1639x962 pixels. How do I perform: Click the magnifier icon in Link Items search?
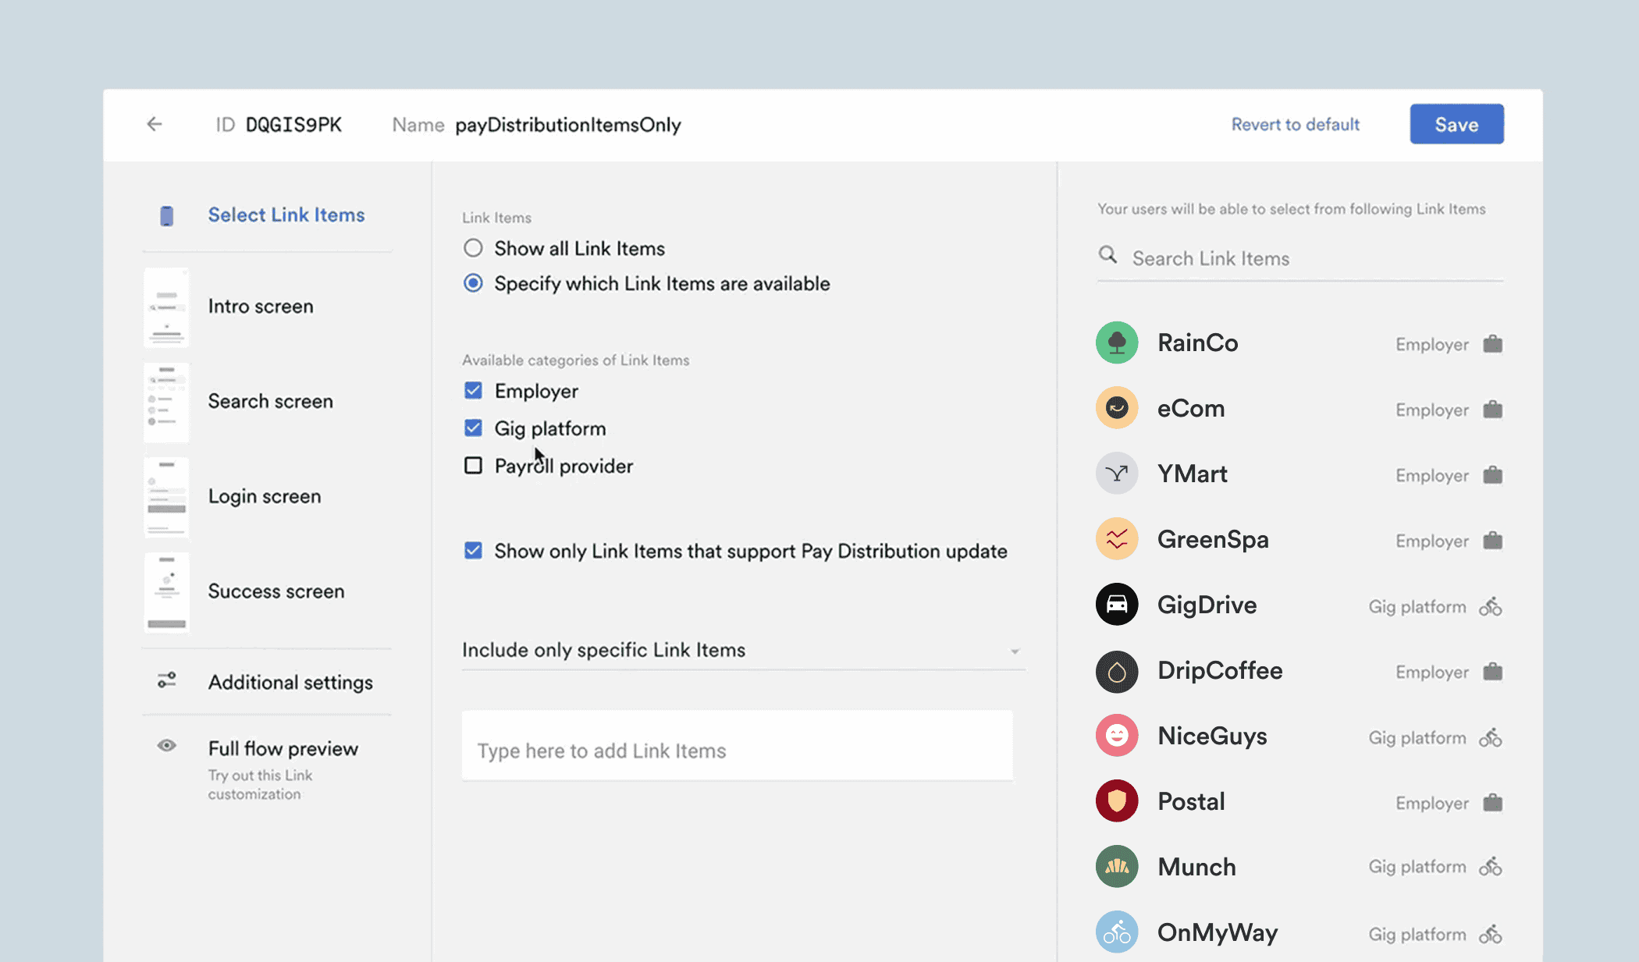(x=1107, y=254)
